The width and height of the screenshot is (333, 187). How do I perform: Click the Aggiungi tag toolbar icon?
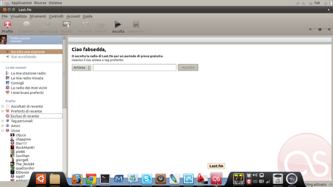click(x=47, y=25)
